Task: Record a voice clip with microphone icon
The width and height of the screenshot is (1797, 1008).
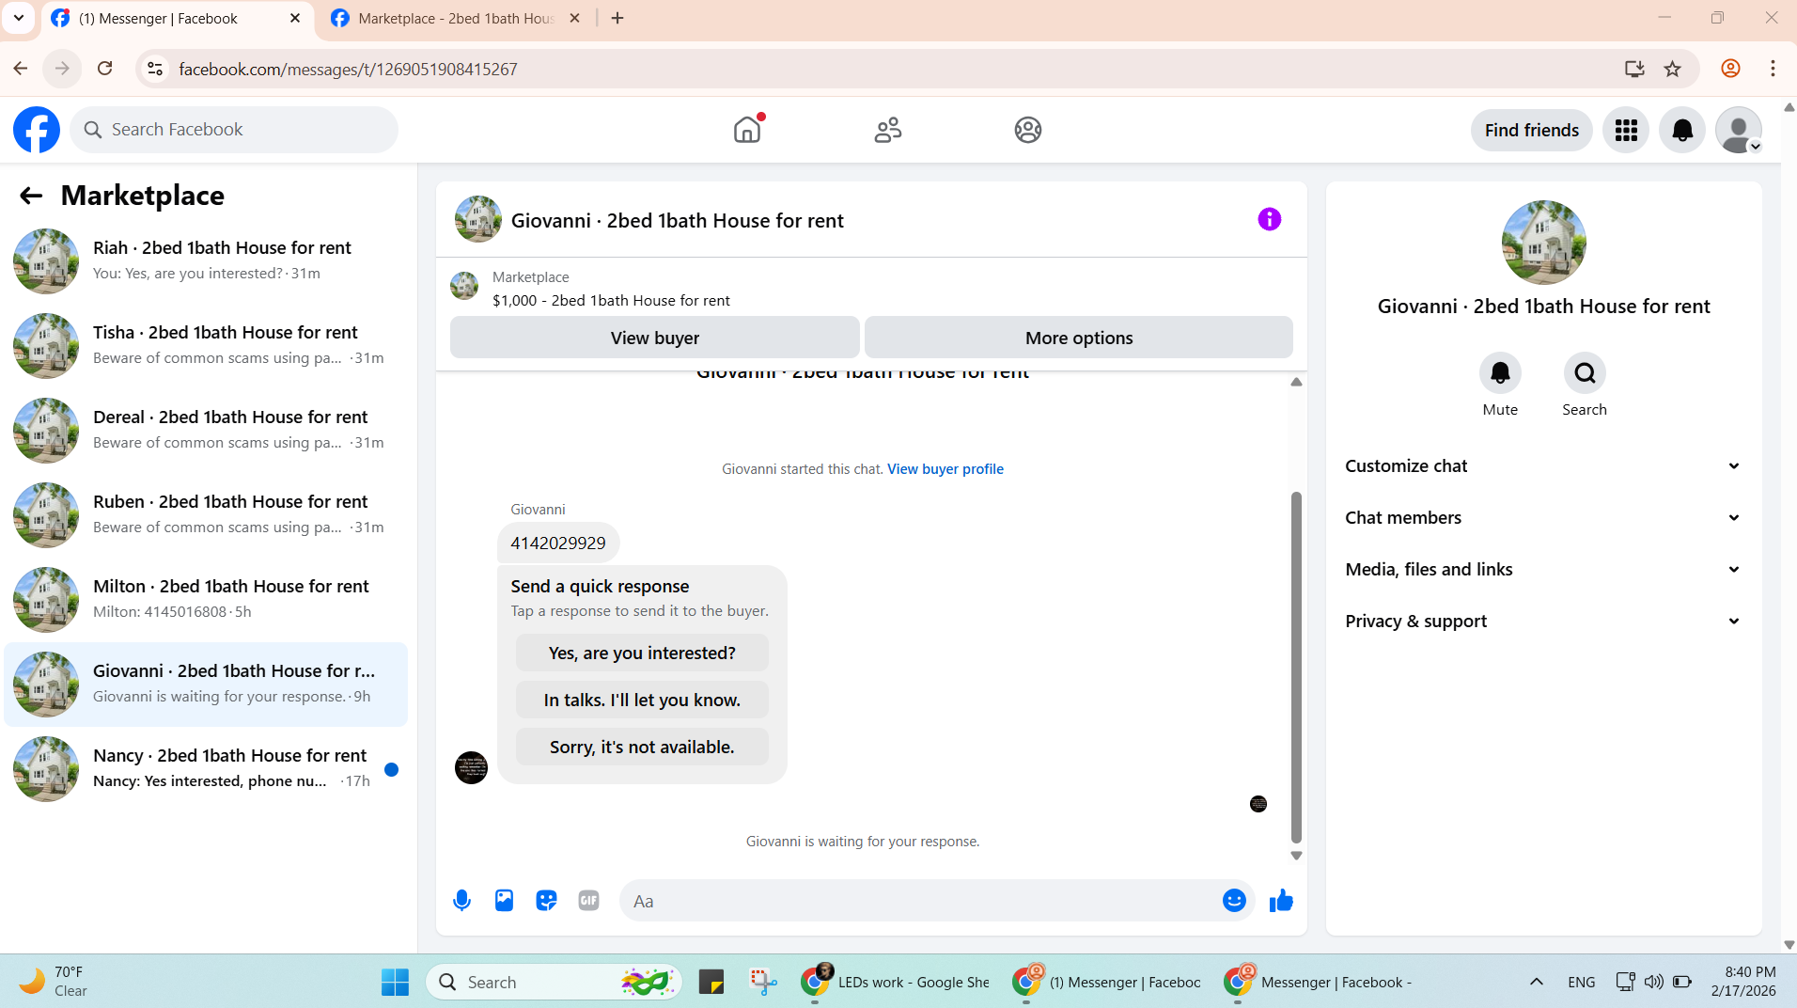Action: [461, 901]
